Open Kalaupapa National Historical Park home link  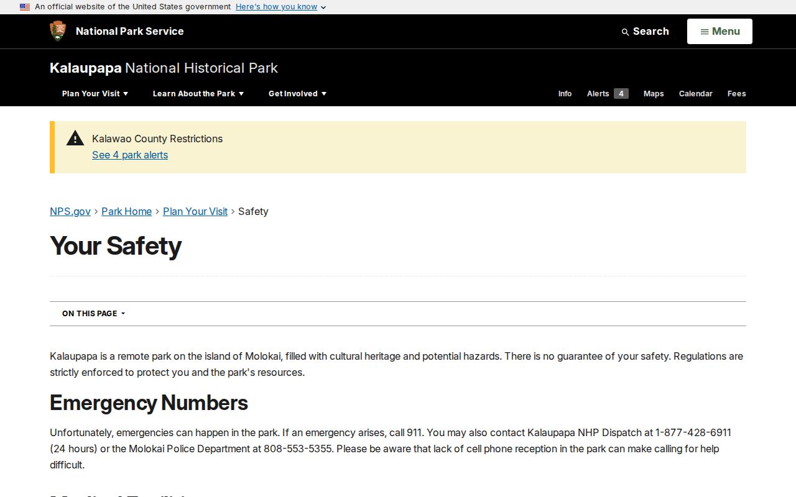click(164, 68)
